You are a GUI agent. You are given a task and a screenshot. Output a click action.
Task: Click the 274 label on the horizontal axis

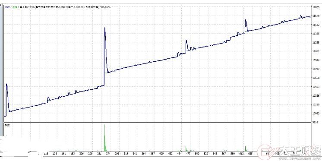coord(108,154)
